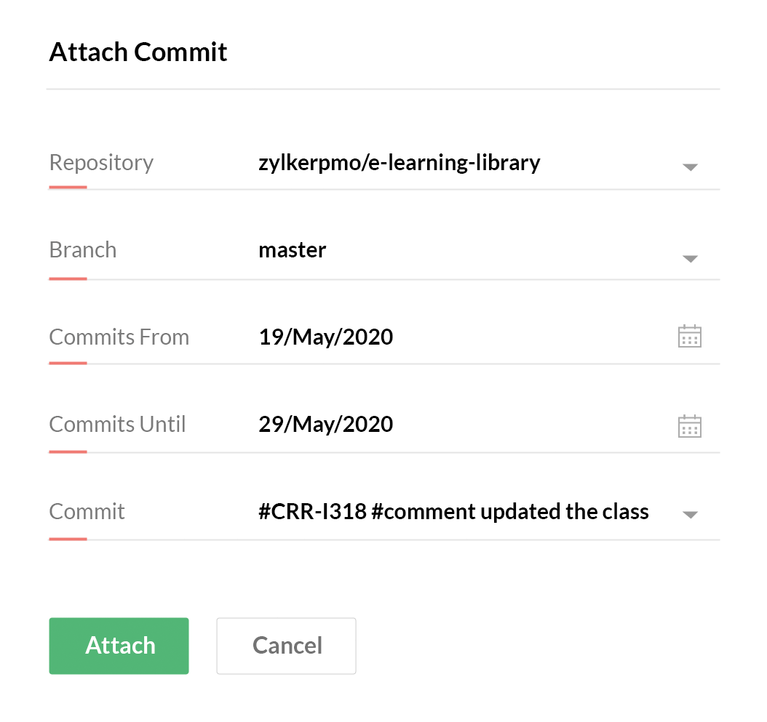Viewport: 767px width, 722px height.
Task: Click the 19/May/2020 date field
Action: click(x=325, y=337)
